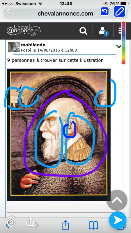Pick a color on the rainbow color bar
The height and width of the screenshot is (233, 131).
[123, 43]
